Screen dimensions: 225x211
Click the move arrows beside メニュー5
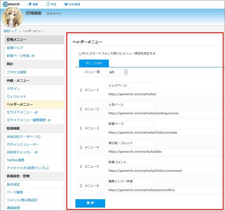[x=81, y=167]
